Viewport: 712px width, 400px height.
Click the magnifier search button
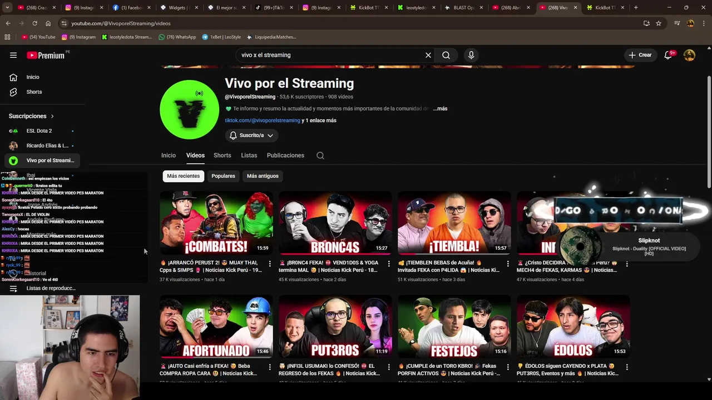[446, 55]
